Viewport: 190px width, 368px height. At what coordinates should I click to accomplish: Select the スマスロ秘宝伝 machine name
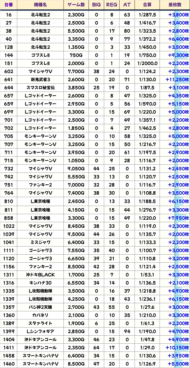(x=40, y=88)
